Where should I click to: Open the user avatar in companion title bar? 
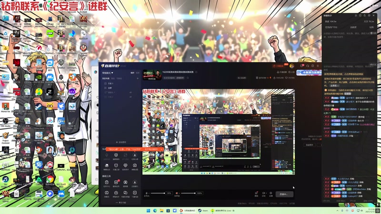pos(292,66)
